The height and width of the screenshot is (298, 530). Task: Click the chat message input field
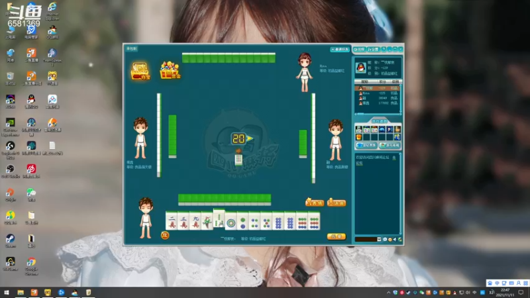[x=366, y=239]
